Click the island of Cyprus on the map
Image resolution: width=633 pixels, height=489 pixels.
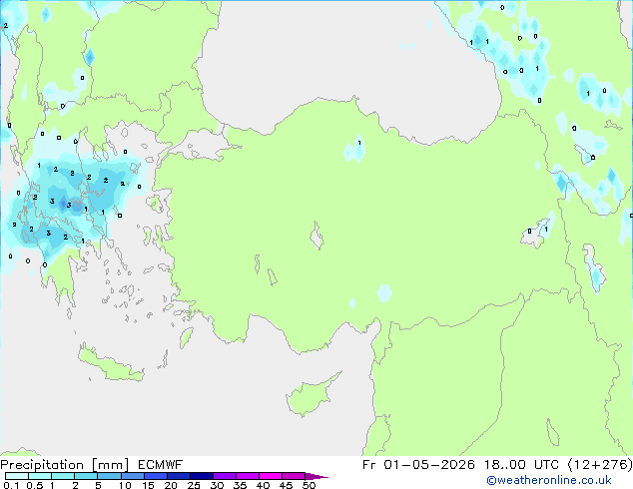311,396
